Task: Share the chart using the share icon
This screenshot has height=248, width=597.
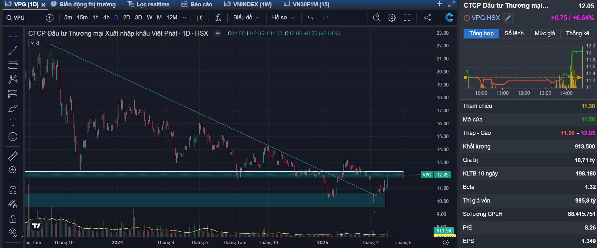Action: [x=428, y=18]
